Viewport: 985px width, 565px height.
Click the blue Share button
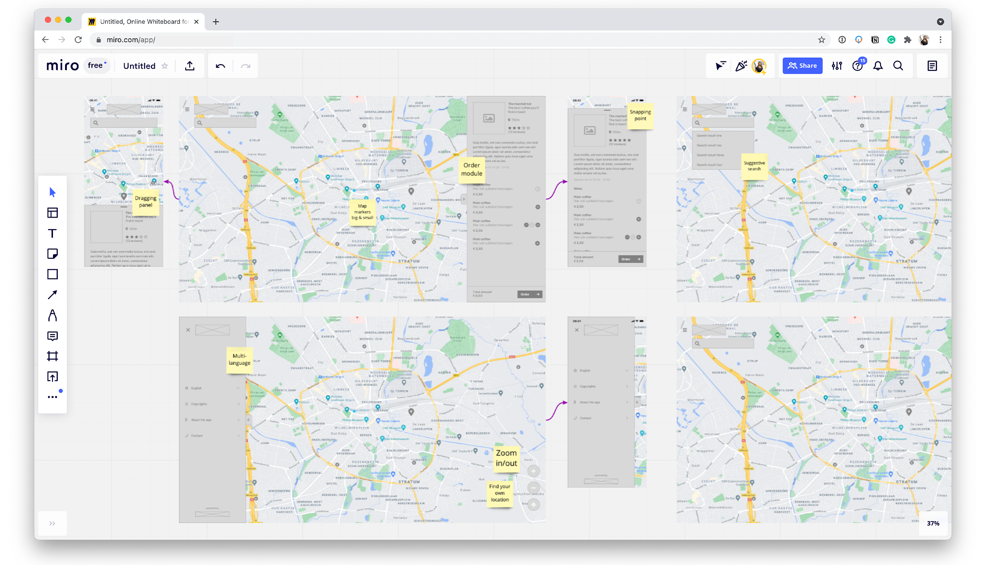(x=802, y=65)
